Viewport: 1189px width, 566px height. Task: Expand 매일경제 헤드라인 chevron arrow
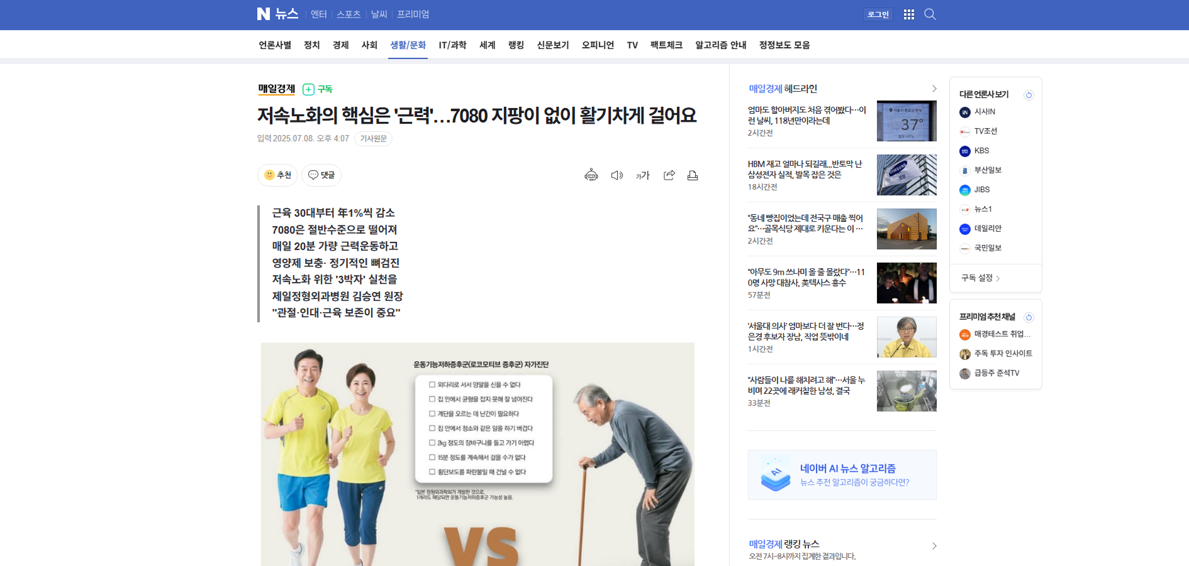click(x=934, y=89)
